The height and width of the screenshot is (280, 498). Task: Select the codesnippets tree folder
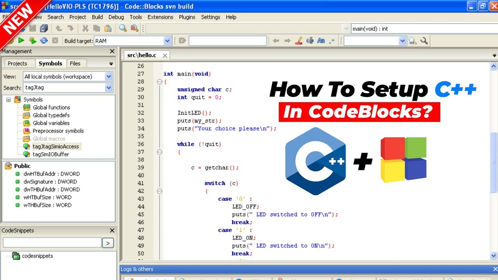coord(37,256)
